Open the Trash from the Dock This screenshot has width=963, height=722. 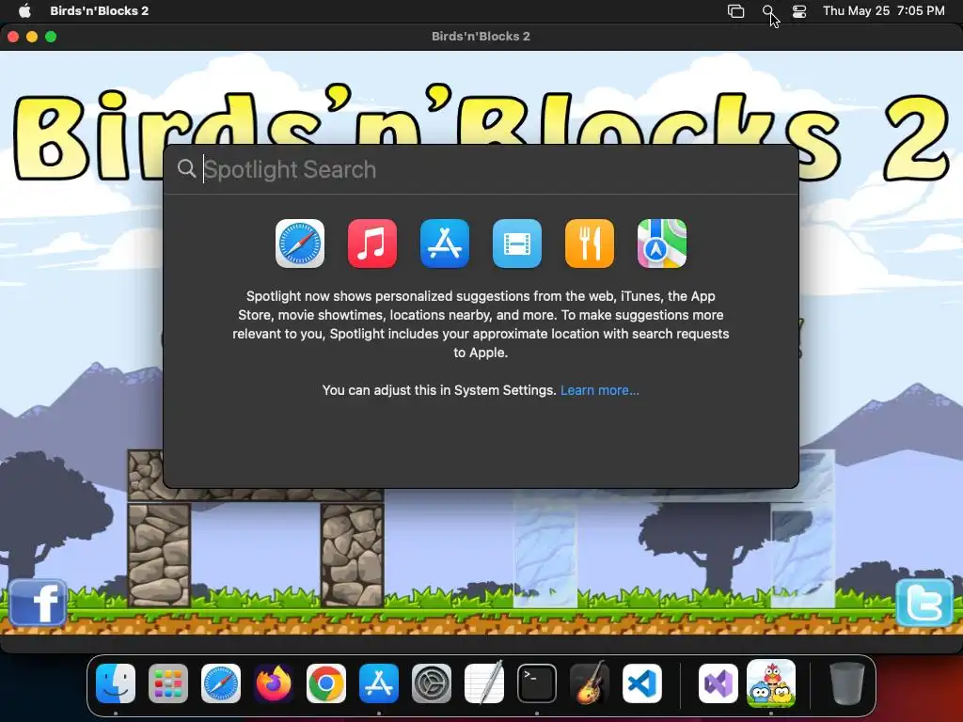pyautogui.click(x=847, y=683)
